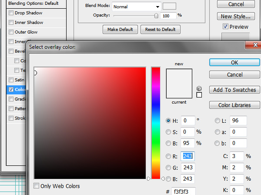Click Cancel in the color picker
Viewport: 261px width, 195px height.
234,74
